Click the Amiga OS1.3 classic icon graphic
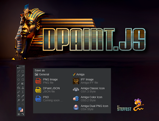The width and height of the screenshot is (159, 121). 76,90
